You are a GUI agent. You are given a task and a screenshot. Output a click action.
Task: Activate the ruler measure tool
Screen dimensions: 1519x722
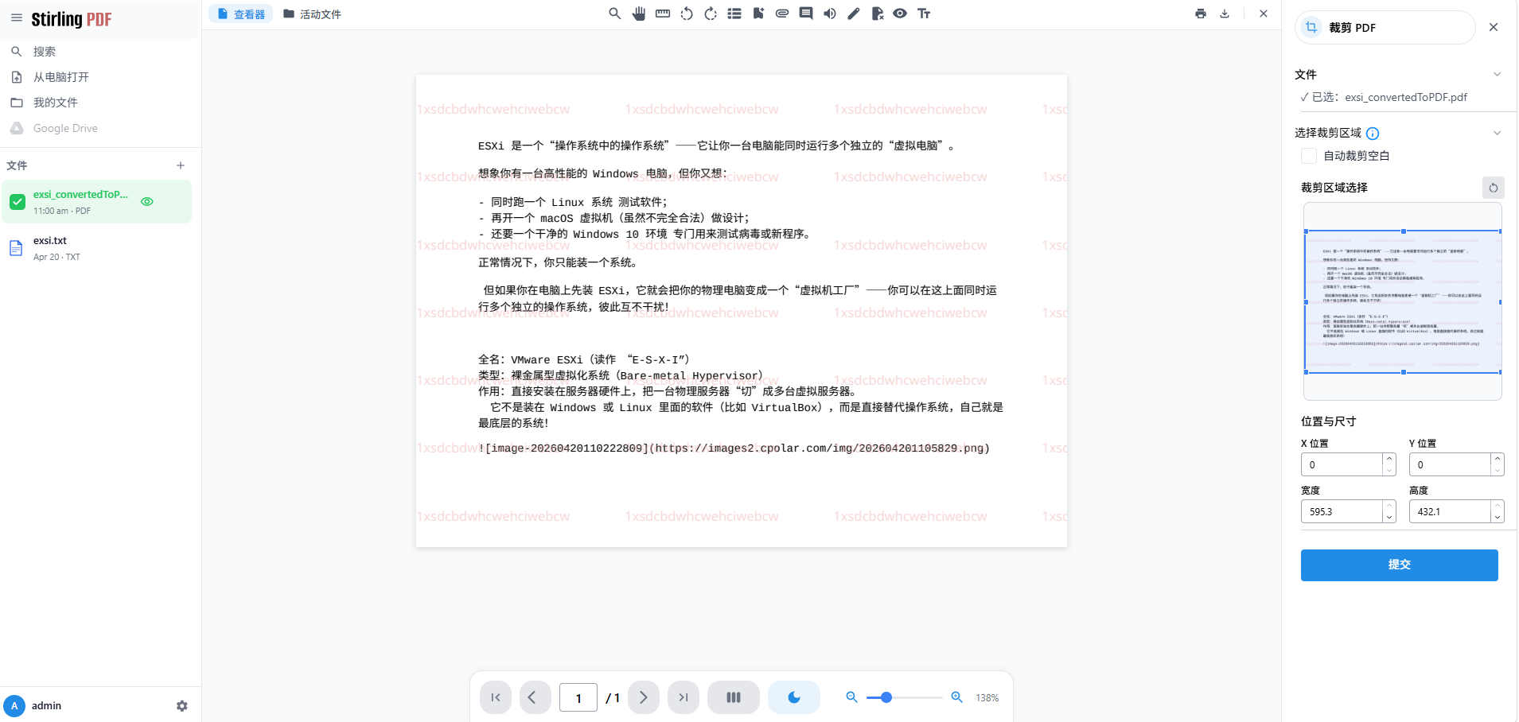coord(663,14)
